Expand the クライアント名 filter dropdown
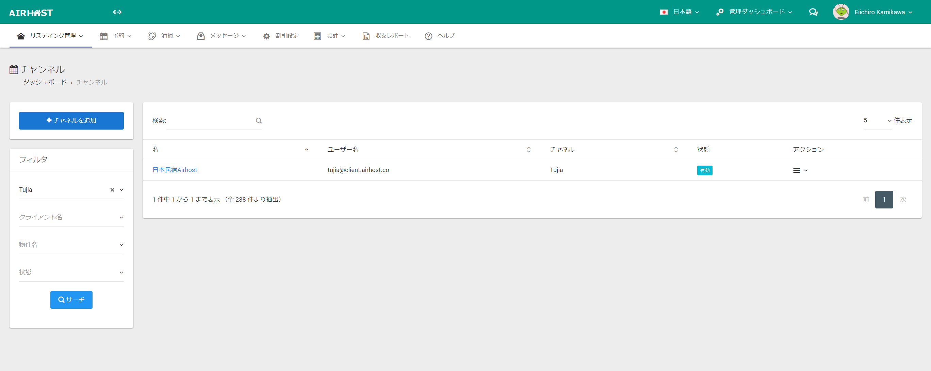The image size is (931, 371). pyautogui.click(x=71, y=217)
